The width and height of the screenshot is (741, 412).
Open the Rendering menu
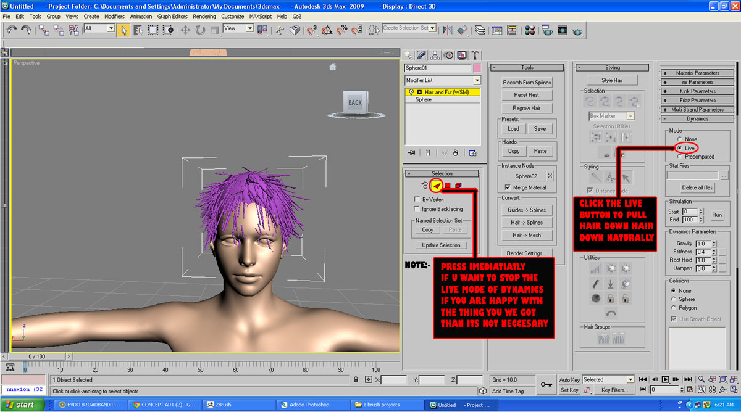pos(204,17)
